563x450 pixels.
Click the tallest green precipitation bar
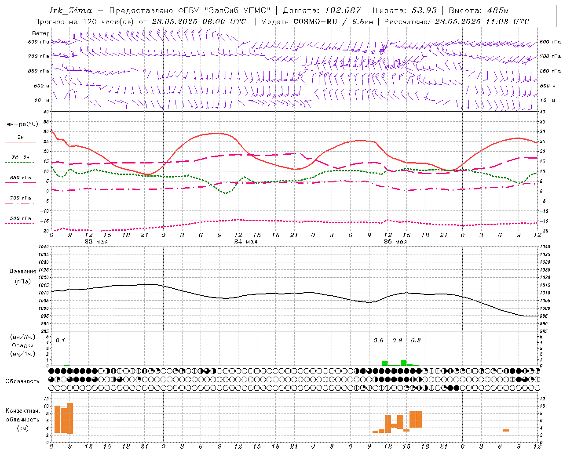point(403,363)
